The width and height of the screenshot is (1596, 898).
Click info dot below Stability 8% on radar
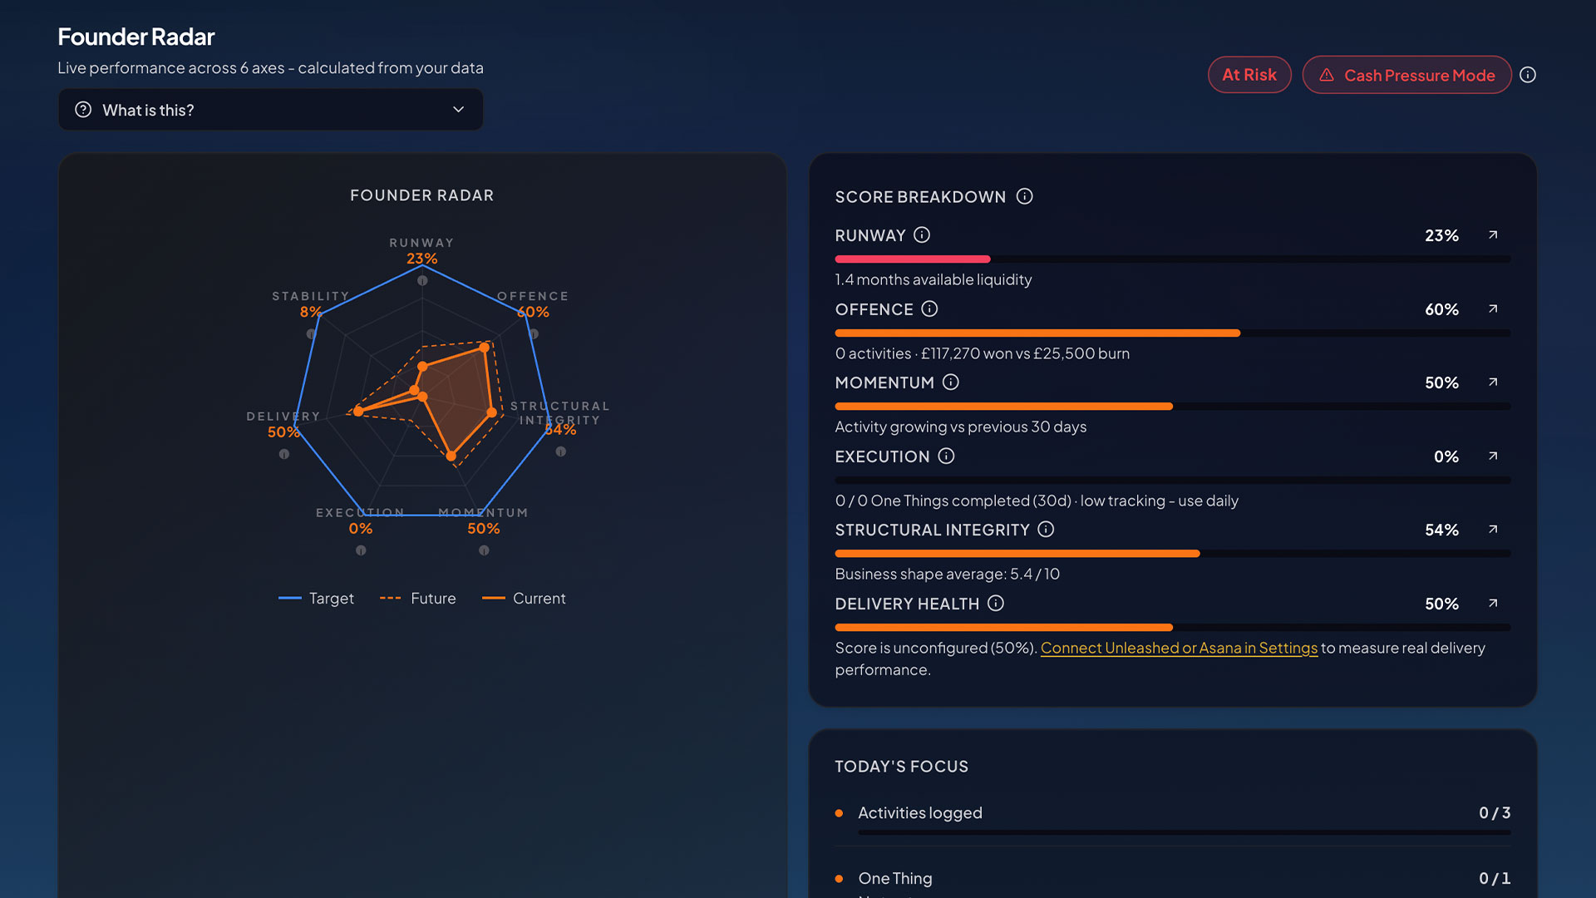[311, 334]
